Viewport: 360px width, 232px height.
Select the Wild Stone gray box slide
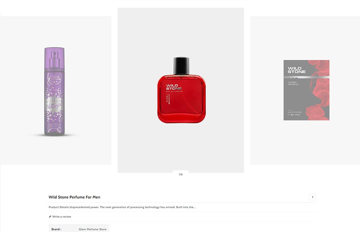[305, 90]
